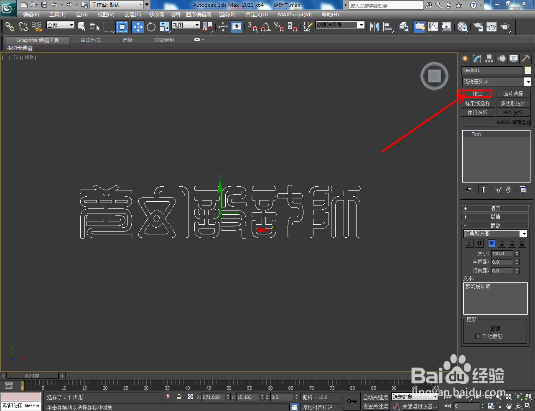Click the Pin Stack icon
The width and height of the screenshot is (535, 411).
pos(469,190)
